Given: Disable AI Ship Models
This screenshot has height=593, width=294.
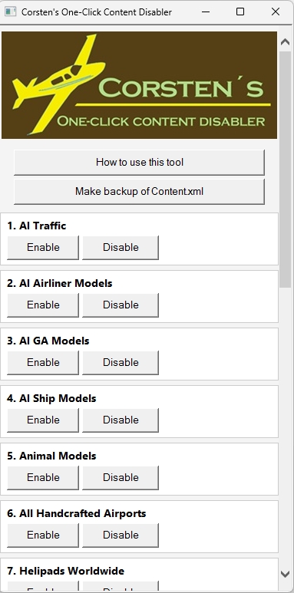Looking at the screenshot, I should point(121,420).
